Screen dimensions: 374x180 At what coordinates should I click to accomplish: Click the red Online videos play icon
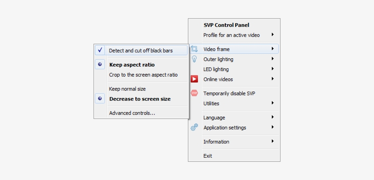click(x=194, y=79)
